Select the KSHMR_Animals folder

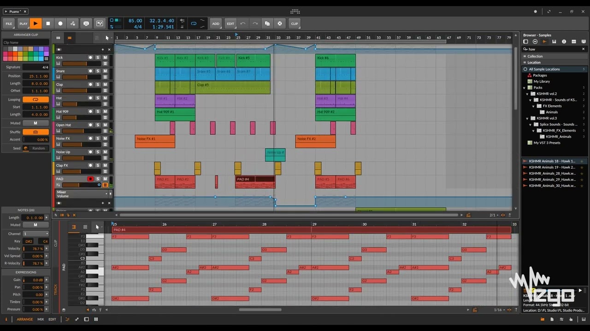558,137
